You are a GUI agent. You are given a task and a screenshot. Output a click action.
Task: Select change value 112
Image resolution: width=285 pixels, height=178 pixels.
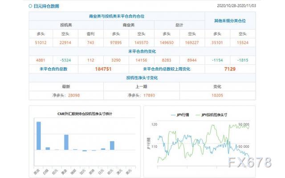click(90, 60)
